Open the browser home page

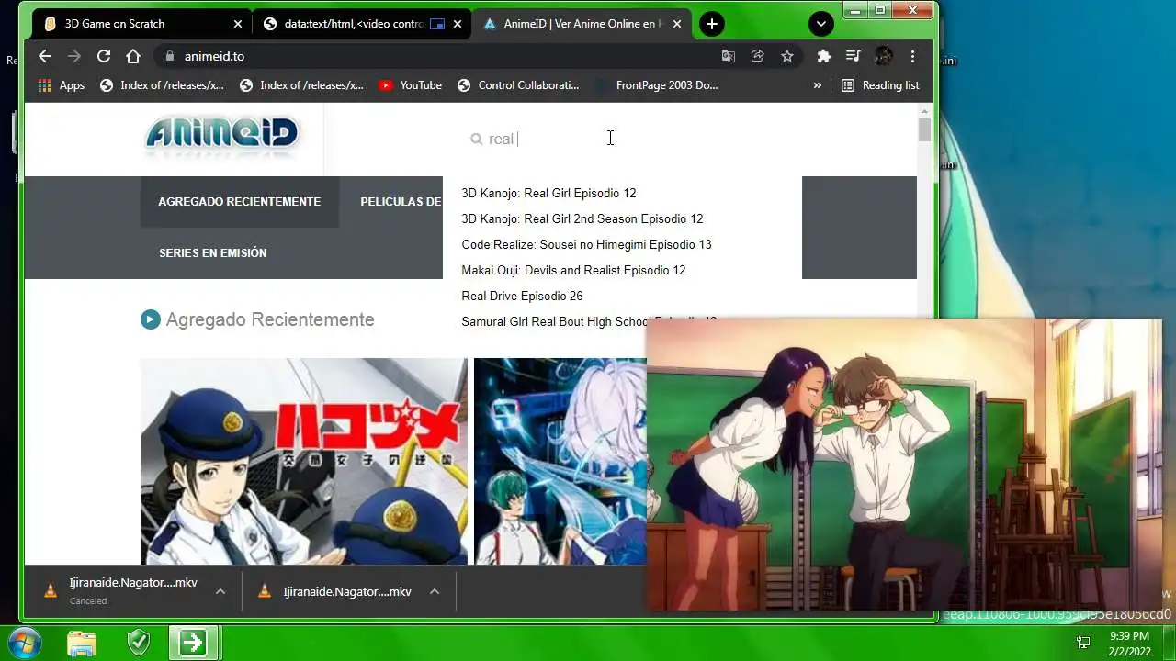(x=133, y=56)
